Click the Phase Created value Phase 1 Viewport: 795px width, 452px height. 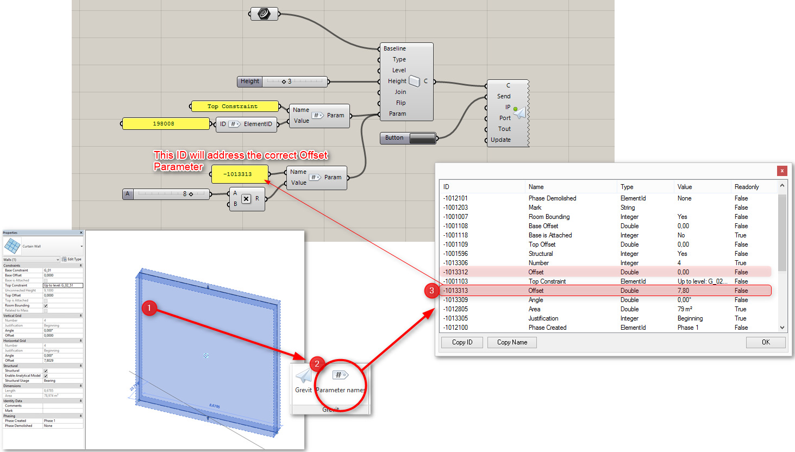(x=63, y=420)
